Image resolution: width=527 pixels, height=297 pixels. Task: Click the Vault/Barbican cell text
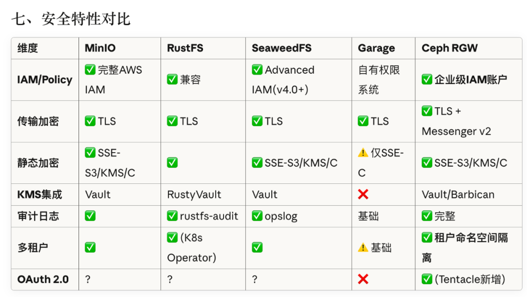[458, 195]
